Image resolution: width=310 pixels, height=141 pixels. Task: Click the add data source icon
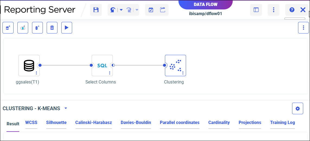coord(8,28)
